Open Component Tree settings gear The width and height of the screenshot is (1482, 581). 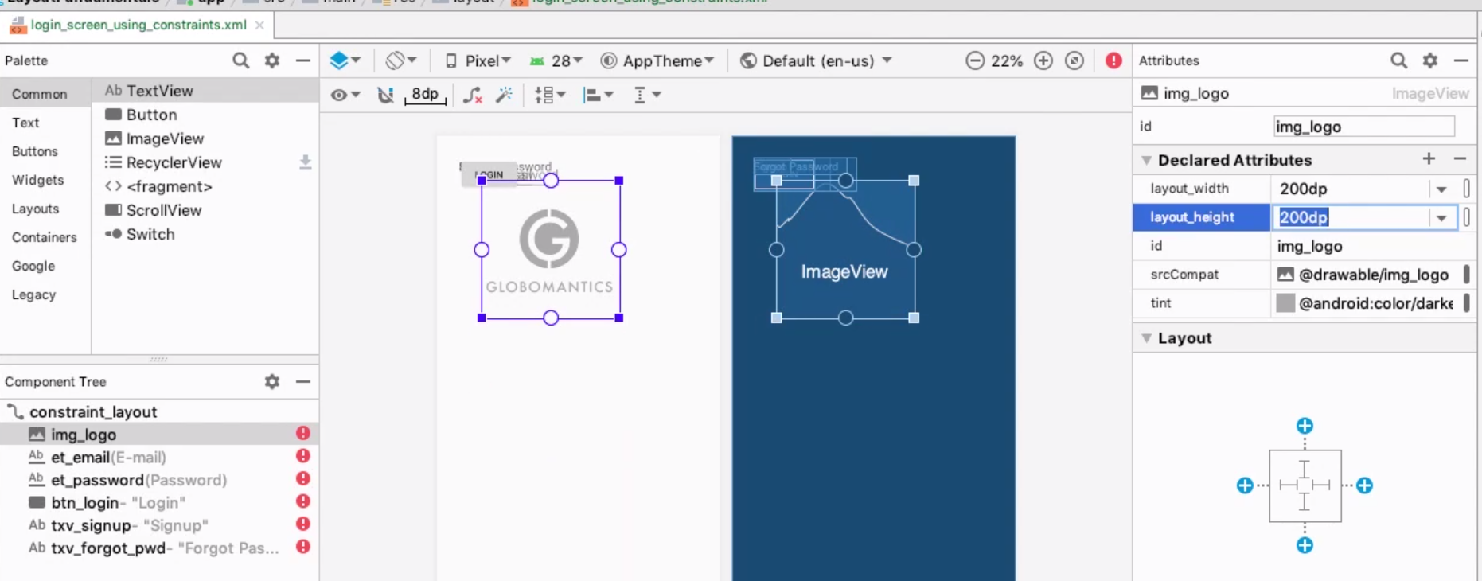[272, 382]
